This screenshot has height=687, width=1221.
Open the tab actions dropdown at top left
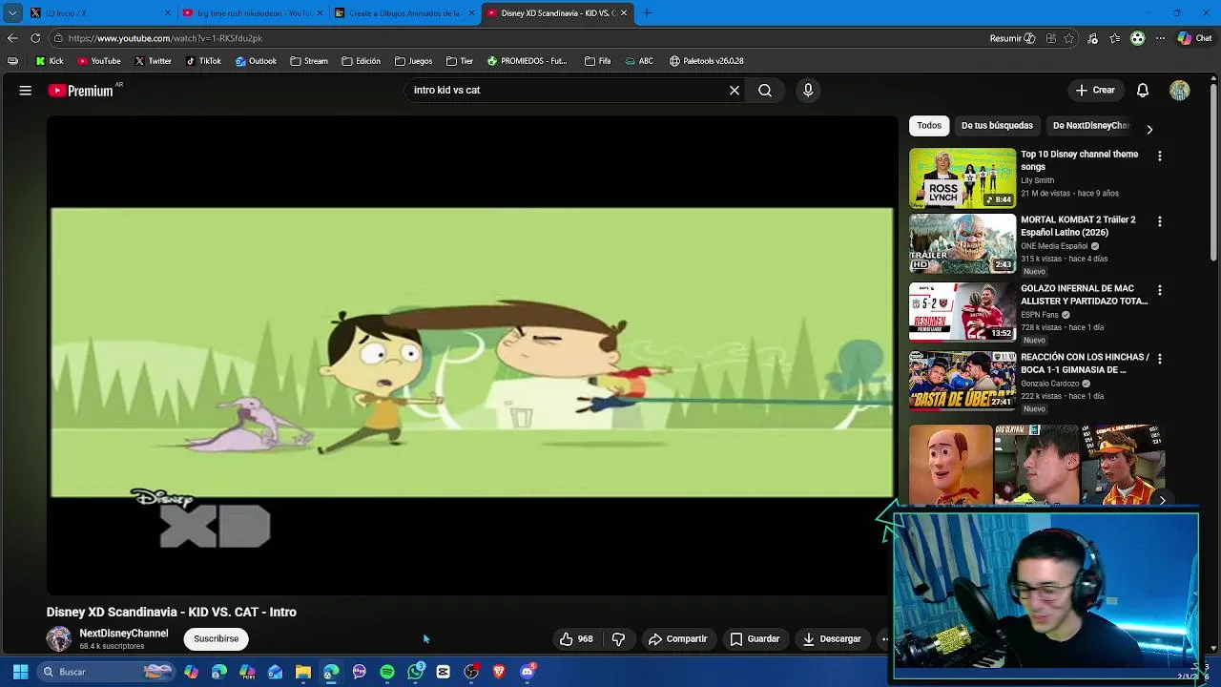[x=12, y=13]
